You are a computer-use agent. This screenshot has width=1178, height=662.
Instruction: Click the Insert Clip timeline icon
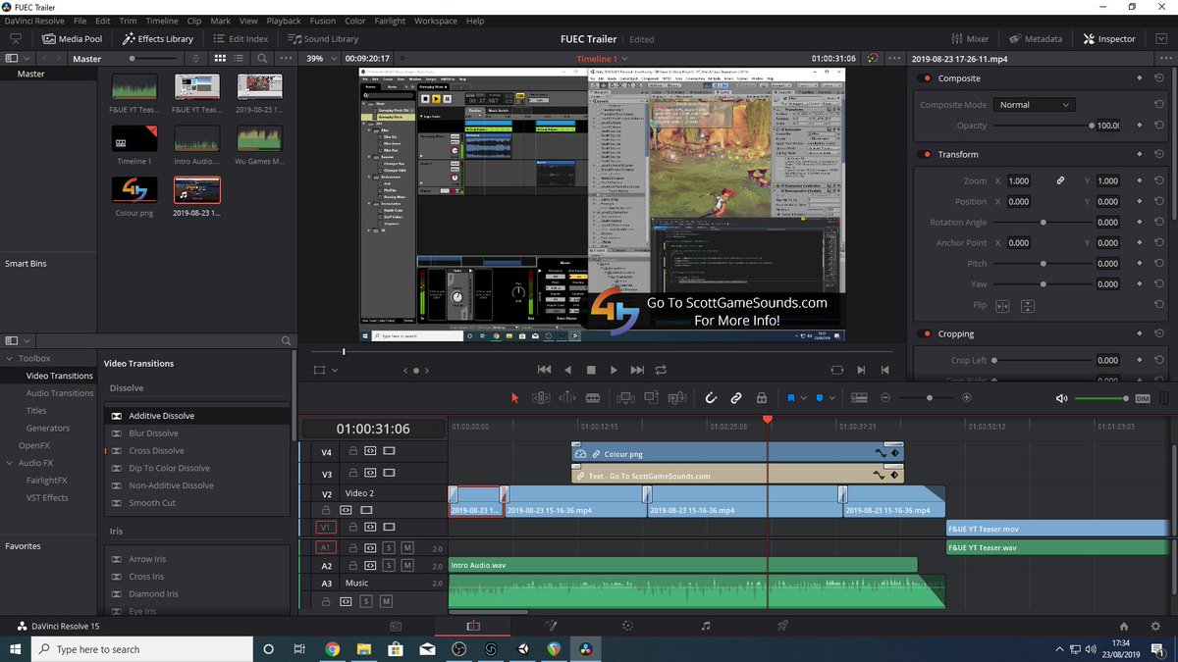[x=624, y=397]
